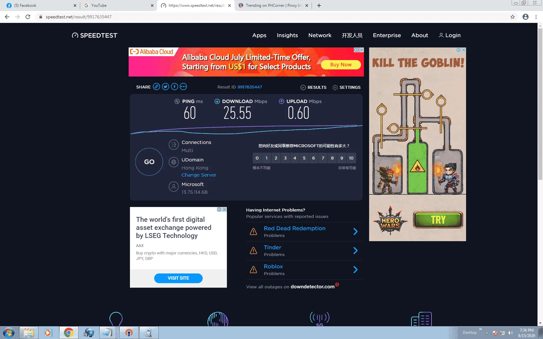Expand the Tinder problems row chevron
This screenshot has width=543, height=339.
click(356, 251)
